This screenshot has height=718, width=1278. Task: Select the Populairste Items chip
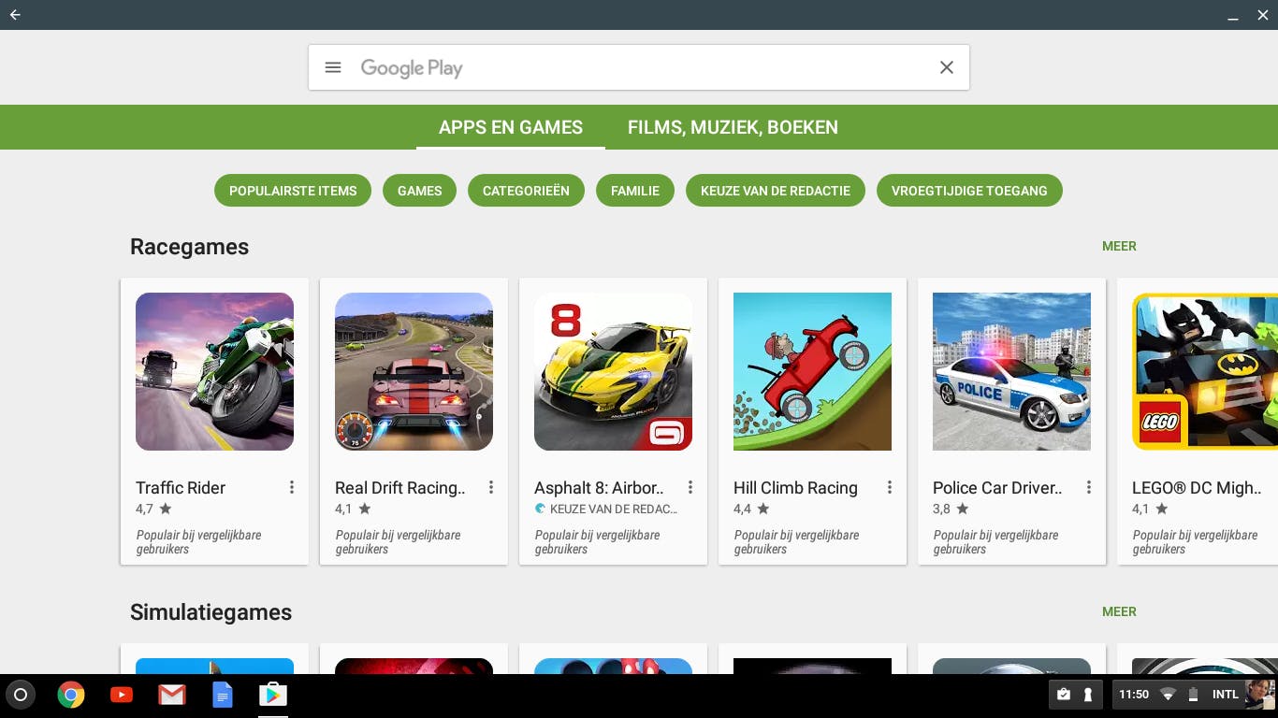tap(293, 191)
